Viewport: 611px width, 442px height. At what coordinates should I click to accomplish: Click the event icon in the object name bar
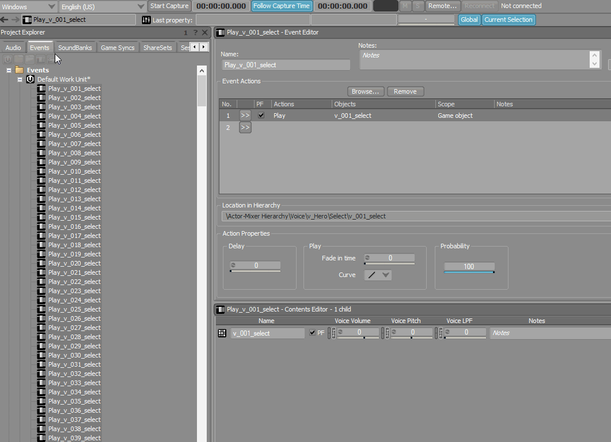click(27, 20)
